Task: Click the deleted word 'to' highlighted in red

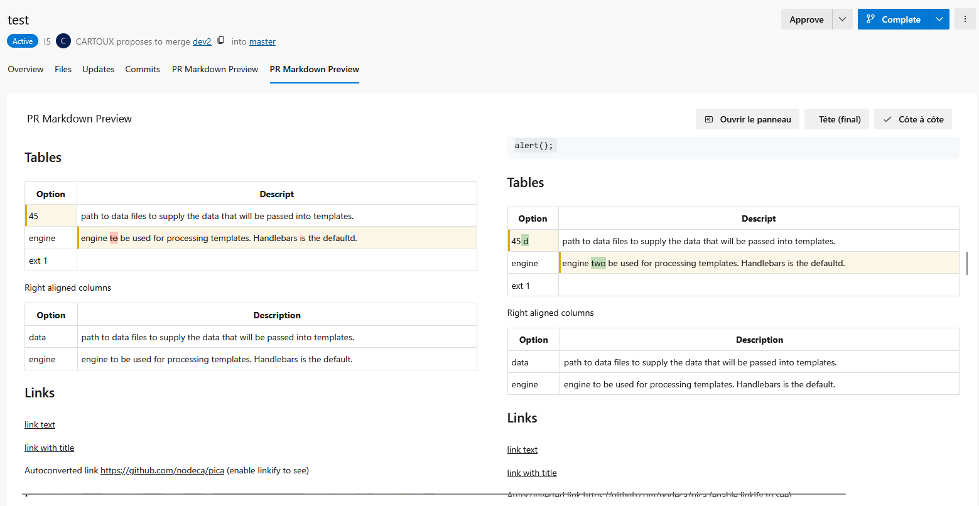Action: (114, 238)
